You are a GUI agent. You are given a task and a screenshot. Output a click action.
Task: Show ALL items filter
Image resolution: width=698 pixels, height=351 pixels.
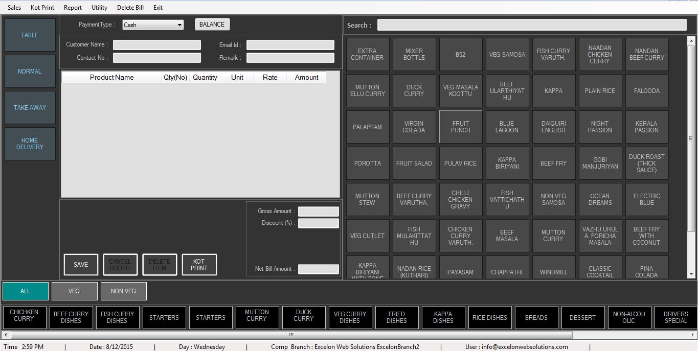(x=26, y=291)
